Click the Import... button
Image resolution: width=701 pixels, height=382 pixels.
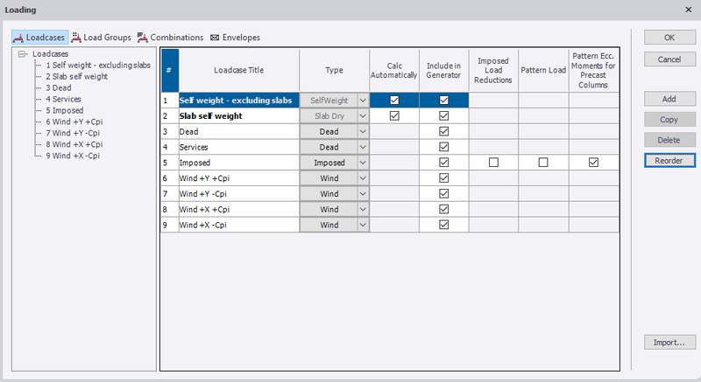[x=669, y=343]
